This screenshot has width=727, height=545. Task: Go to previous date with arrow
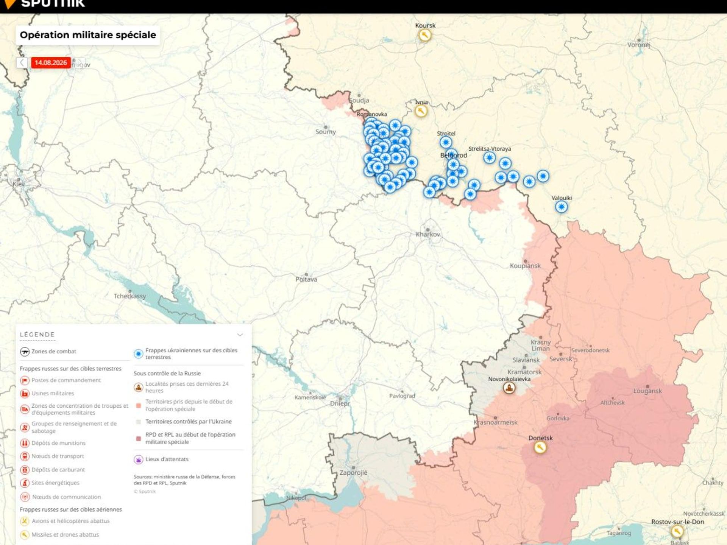pos(22,63)
